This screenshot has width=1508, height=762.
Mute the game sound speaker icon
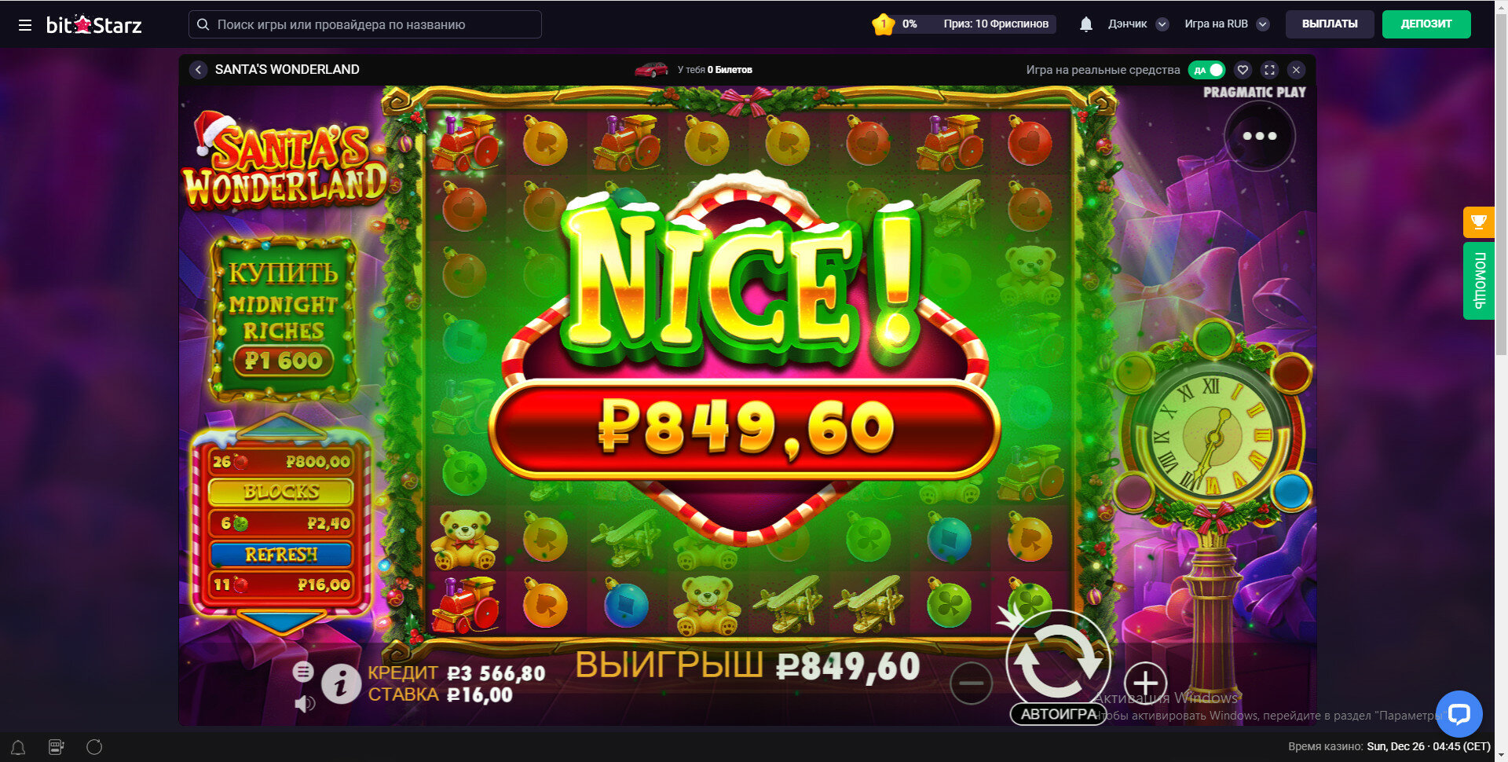[x=304, y=703]
